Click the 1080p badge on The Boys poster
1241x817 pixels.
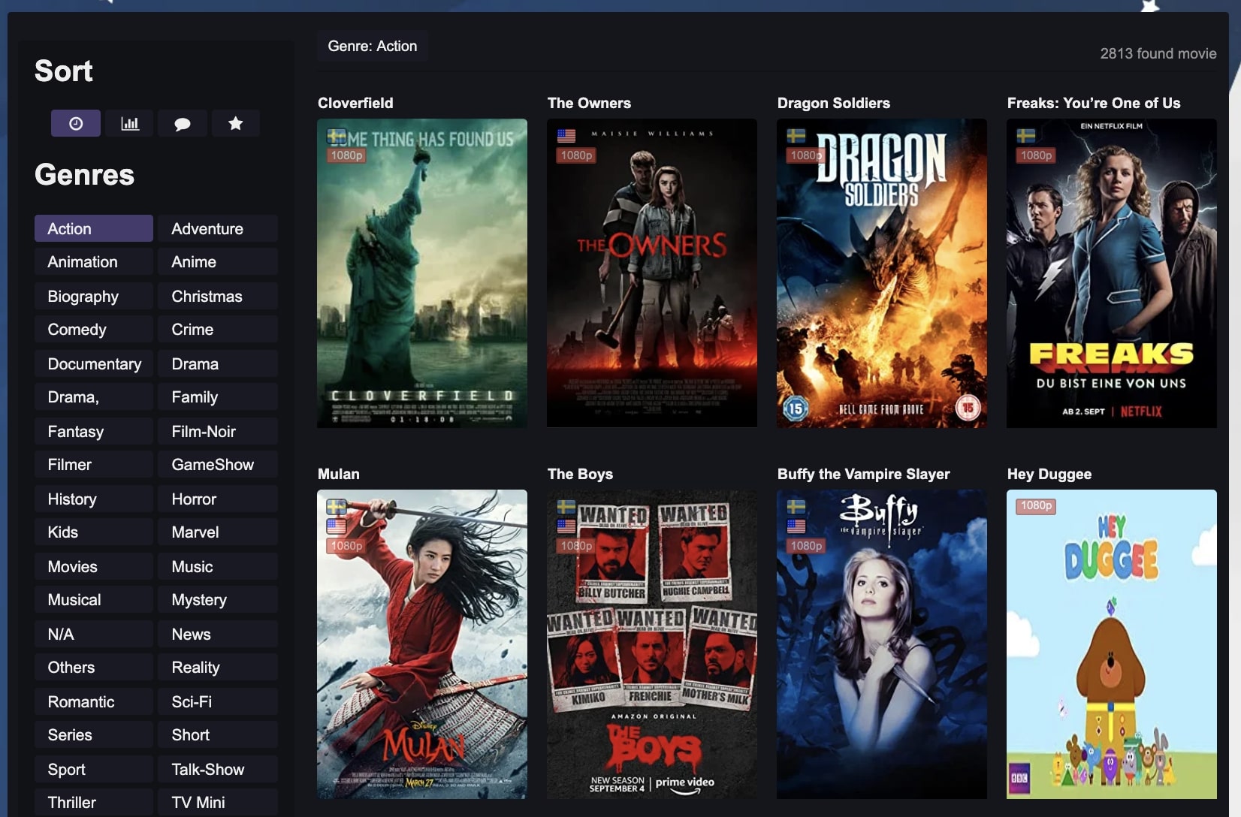point(576,546)
